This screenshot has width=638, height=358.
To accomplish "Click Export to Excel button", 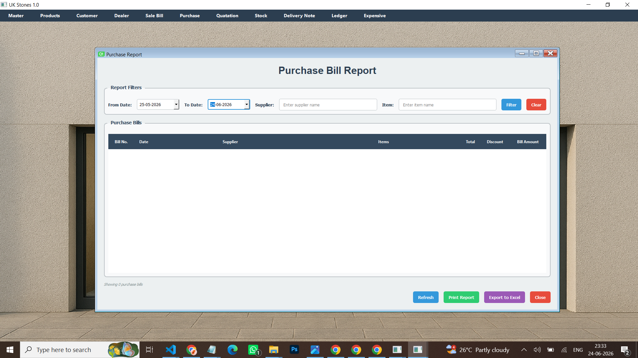I will pos(504,297).
